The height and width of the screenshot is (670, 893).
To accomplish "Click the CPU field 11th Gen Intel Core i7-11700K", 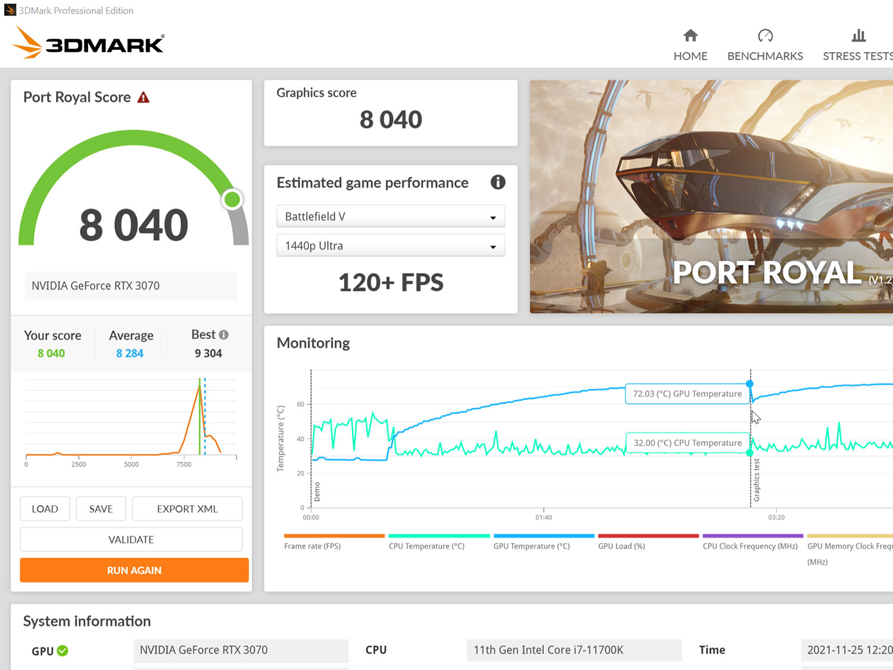I will [x=574, y=650].
